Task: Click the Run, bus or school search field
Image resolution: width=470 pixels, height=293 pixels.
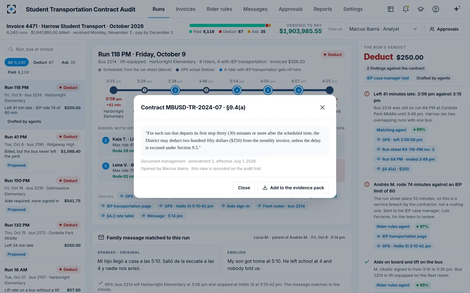Action: pos(42,49)
